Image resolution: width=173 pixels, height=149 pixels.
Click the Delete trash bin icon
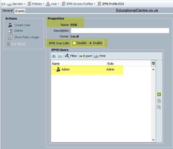click(10, 31)
